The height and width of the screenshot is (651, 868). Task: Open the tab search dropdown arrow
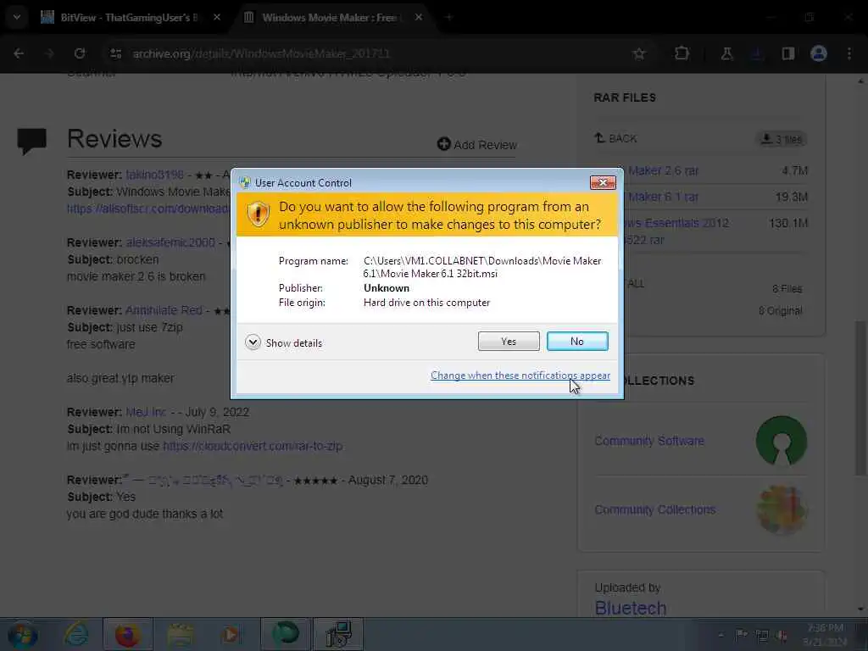[x=17, y=18]
